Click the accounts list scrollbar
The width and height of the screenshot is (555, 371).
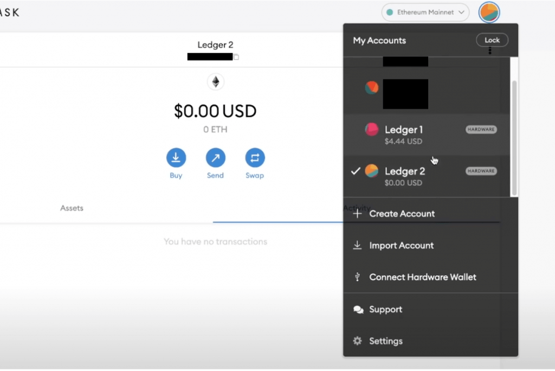[x=514, y=138]
